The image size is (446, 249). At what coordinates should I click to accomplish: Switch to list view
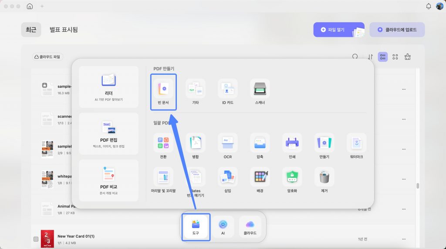(x=382, y=57)
